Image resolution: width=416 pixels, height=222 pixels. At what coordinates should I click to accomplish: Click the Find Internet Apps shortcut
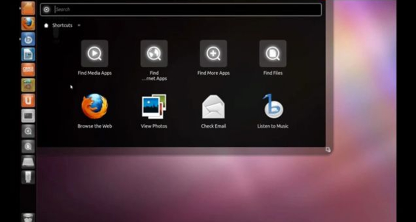pyautogui.click(x=154, y=54)
